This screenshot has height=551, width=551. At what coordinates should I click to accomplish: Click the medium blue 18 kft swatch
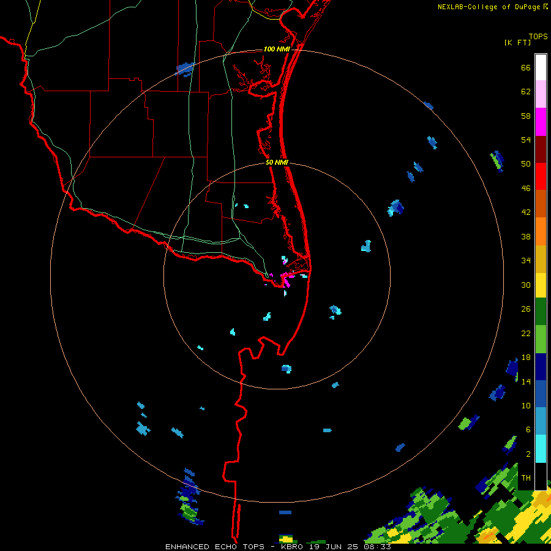click(541, 394)
